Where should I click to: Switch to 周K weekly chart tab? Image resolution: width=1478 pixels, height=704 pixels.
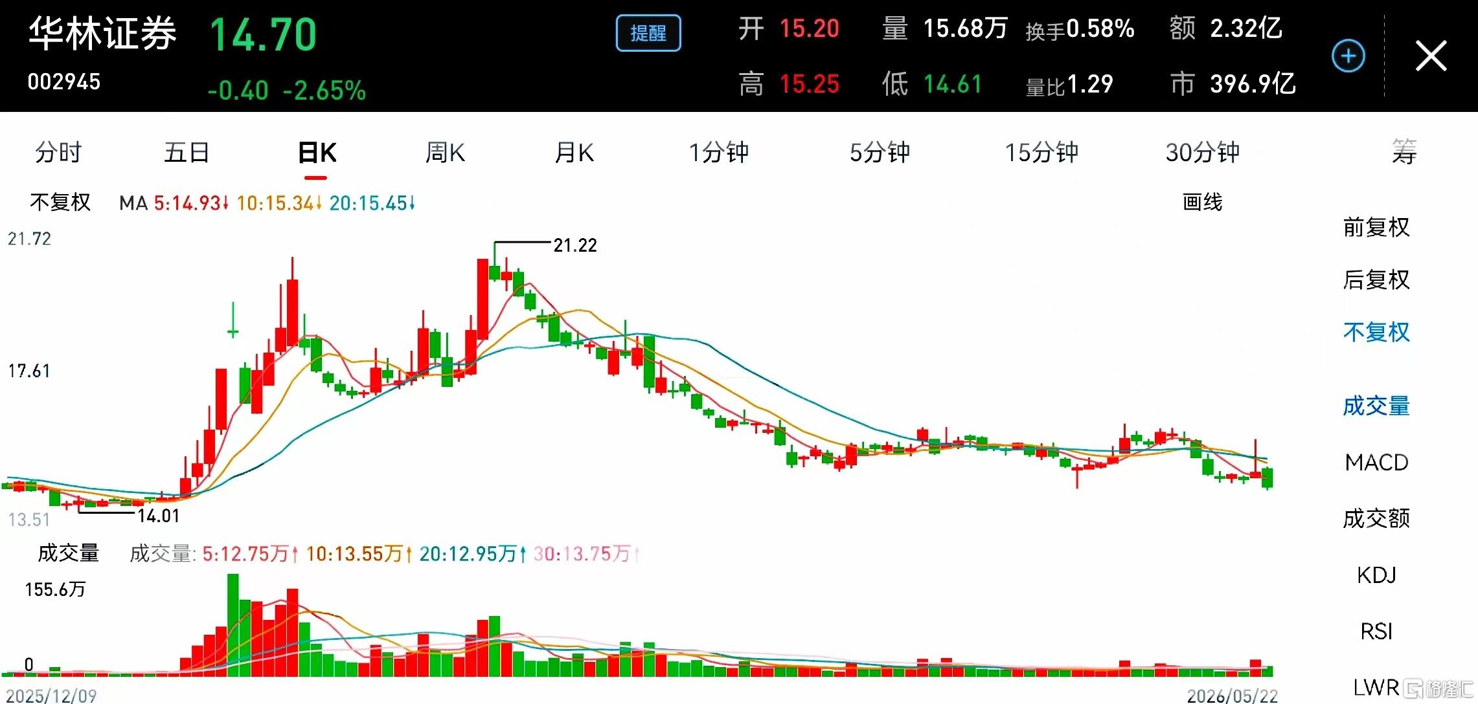click(445, 153)
